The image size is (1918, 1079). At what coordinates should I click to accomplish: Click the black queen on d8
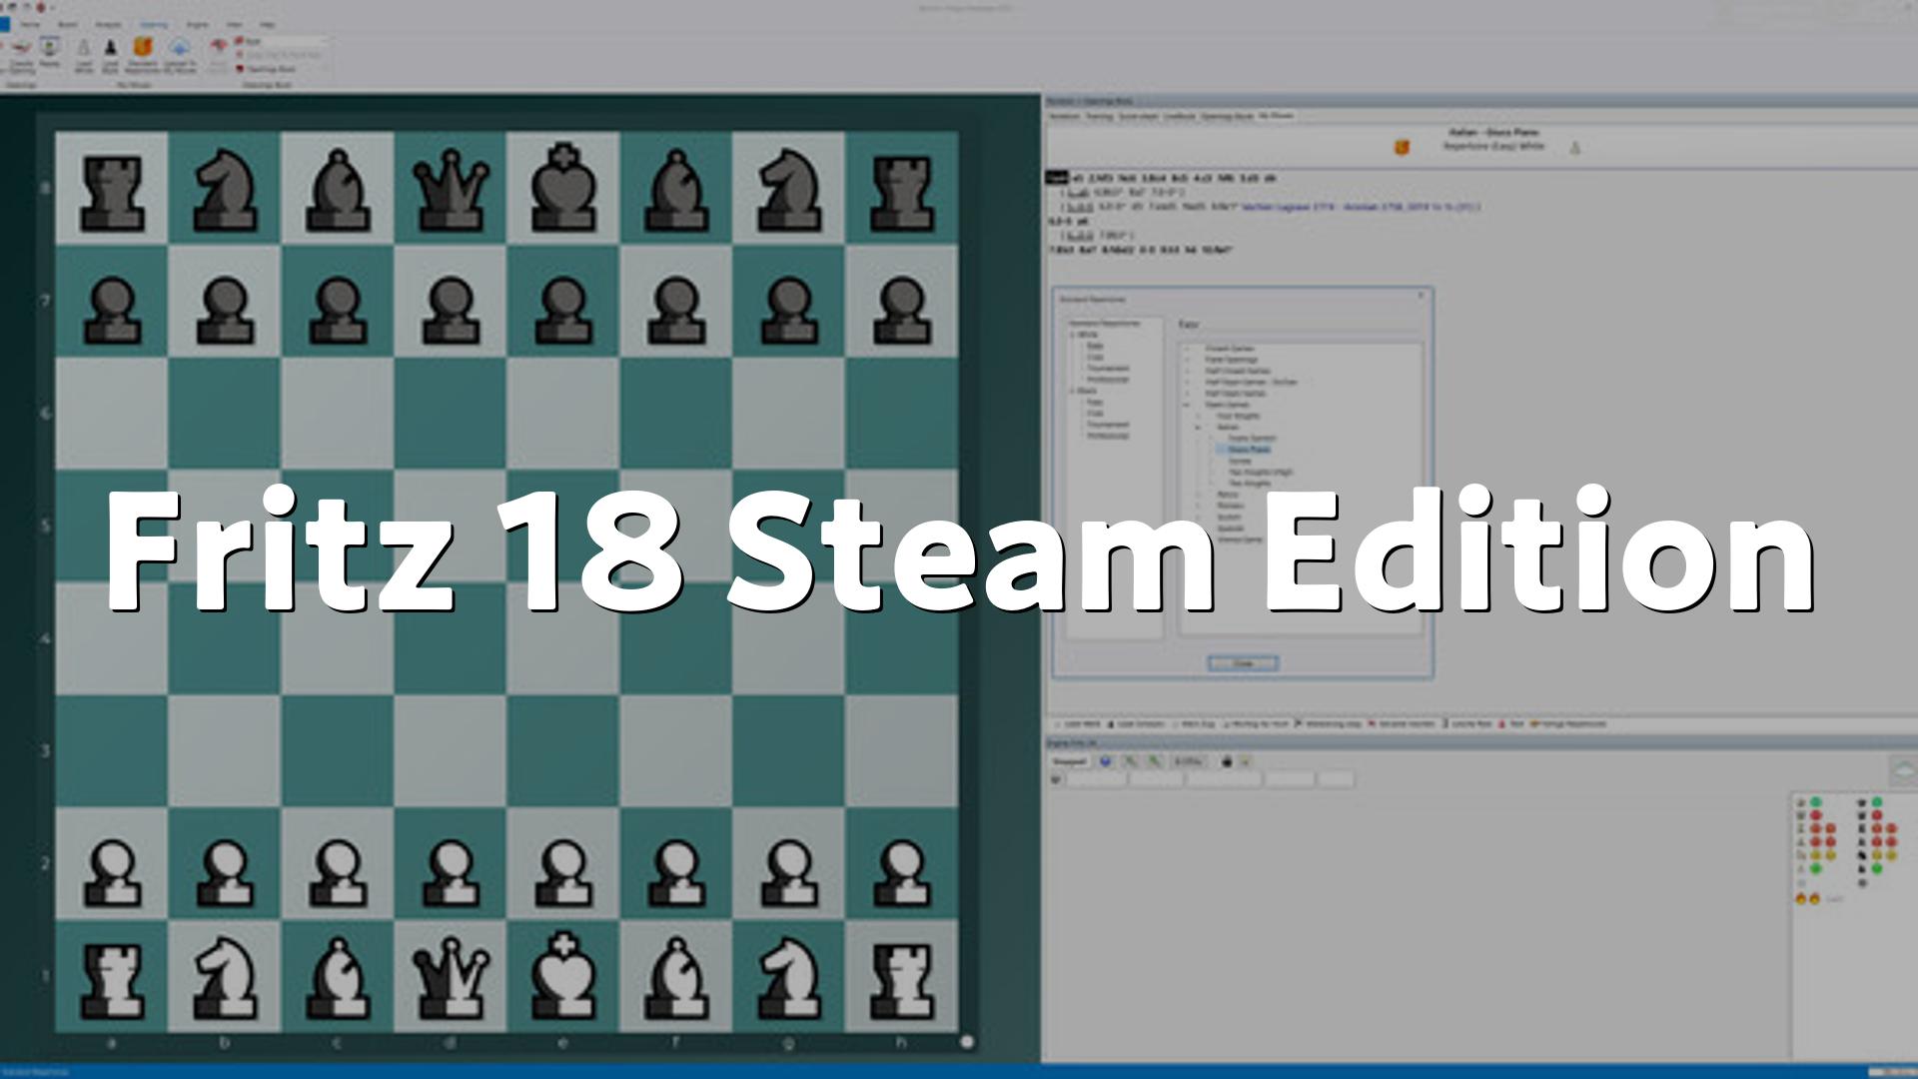click(451, 190)
